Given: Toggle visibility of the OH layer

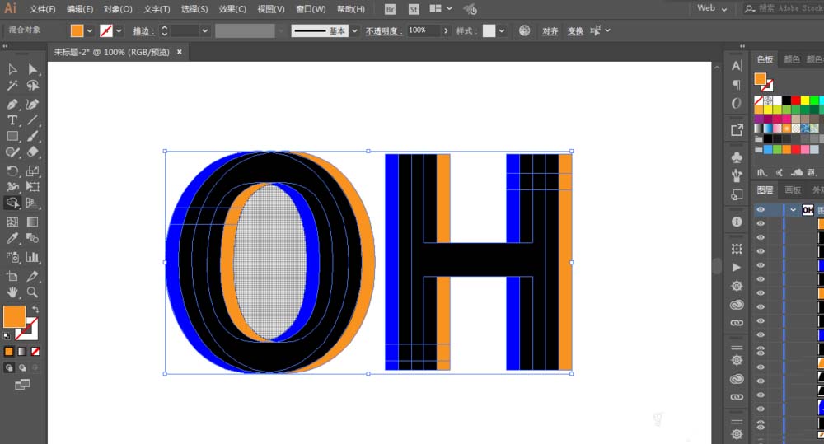Looking at the screenshot, I should pyautogui.click(x=761, y=210).
